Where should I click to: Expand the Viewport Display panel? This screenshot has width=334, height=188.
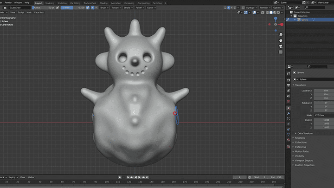point(304,161)
